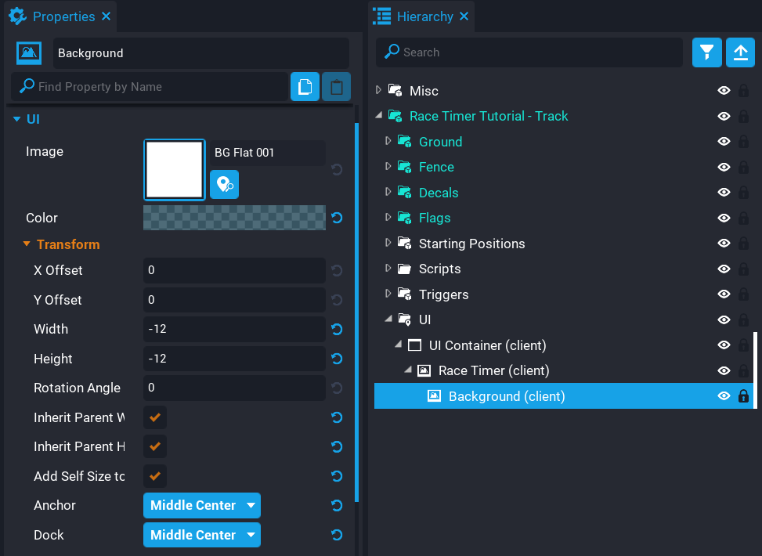762x556 pixels.
Task: Click the filter icon in the Hierarchy panel
Action: click(x=706, y=52)
